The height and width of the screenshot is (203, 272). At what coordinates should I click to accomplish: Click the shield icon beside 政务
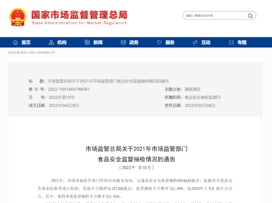pyautogui.click(x=123, y=42)
